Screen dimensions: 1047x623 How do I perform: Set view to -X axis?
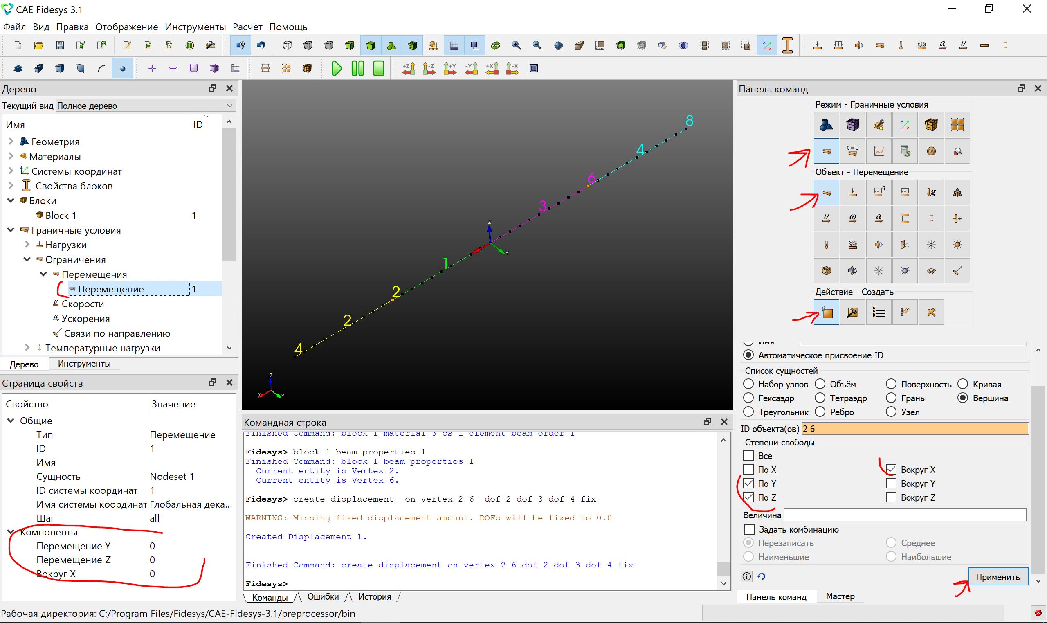[x=512, y=68]
